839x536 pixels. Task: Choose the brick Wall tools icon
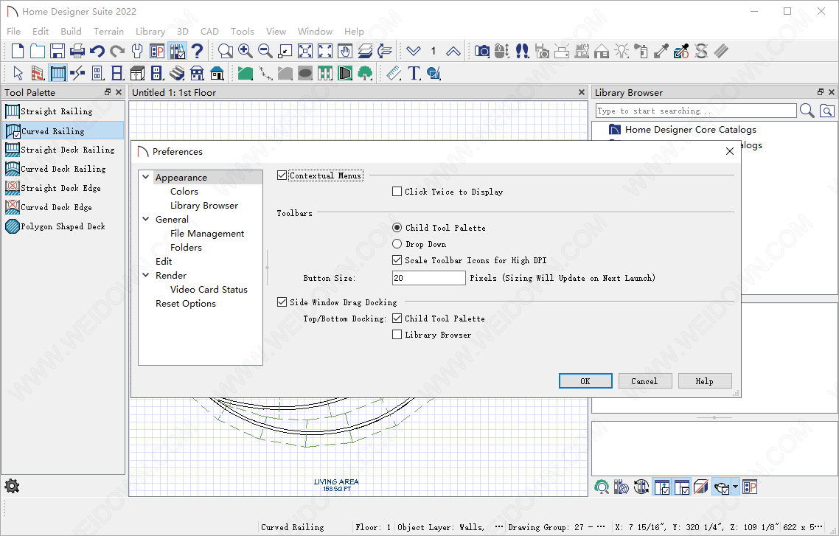pos(38,73)
